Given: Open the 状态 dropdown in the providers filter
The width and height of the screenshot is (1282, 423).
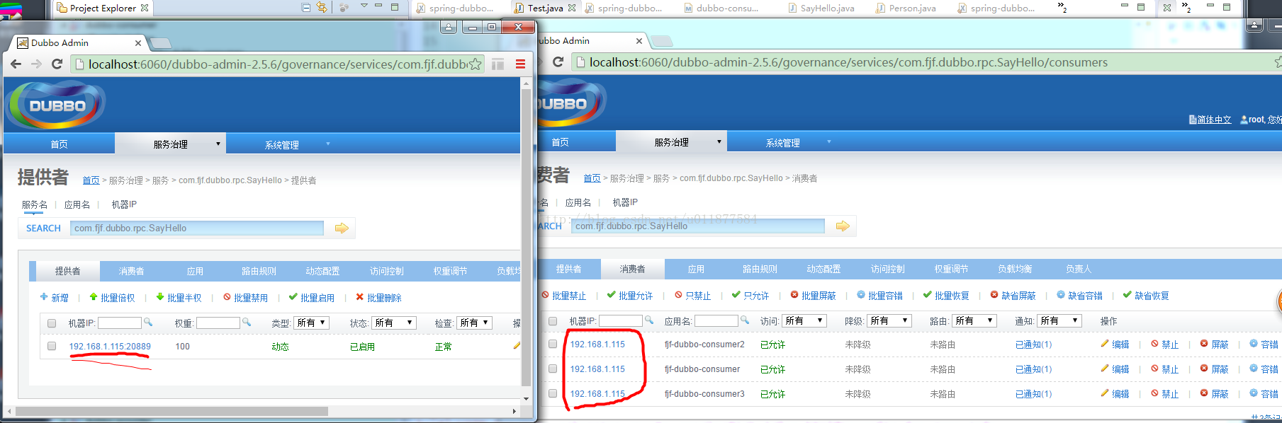Looking at the screenshot, I should point(394,323).
